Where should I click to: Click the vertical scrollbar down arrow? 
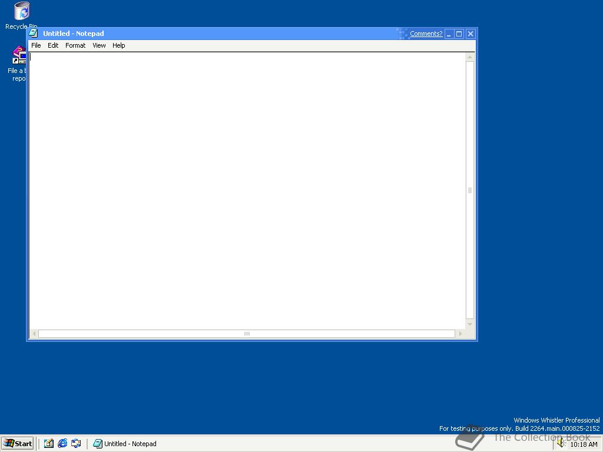[469, 325]
